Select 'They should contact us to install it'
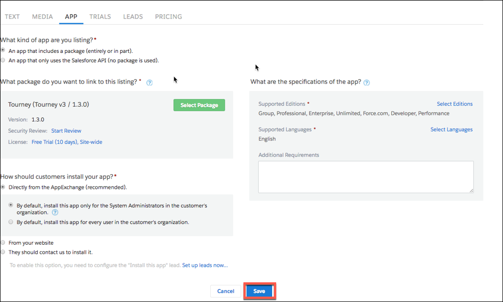 pyautogui.click(x=3, y=252)
